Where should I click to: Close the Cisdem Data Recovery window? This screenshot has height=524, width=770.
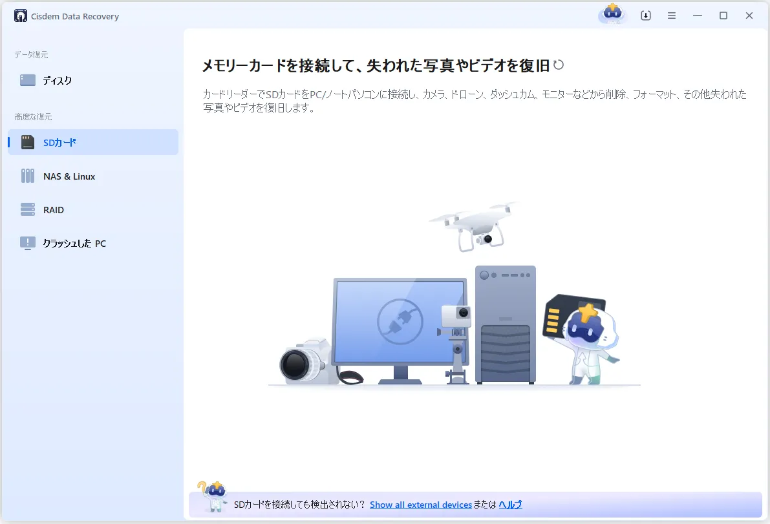(x=749, y=16)
